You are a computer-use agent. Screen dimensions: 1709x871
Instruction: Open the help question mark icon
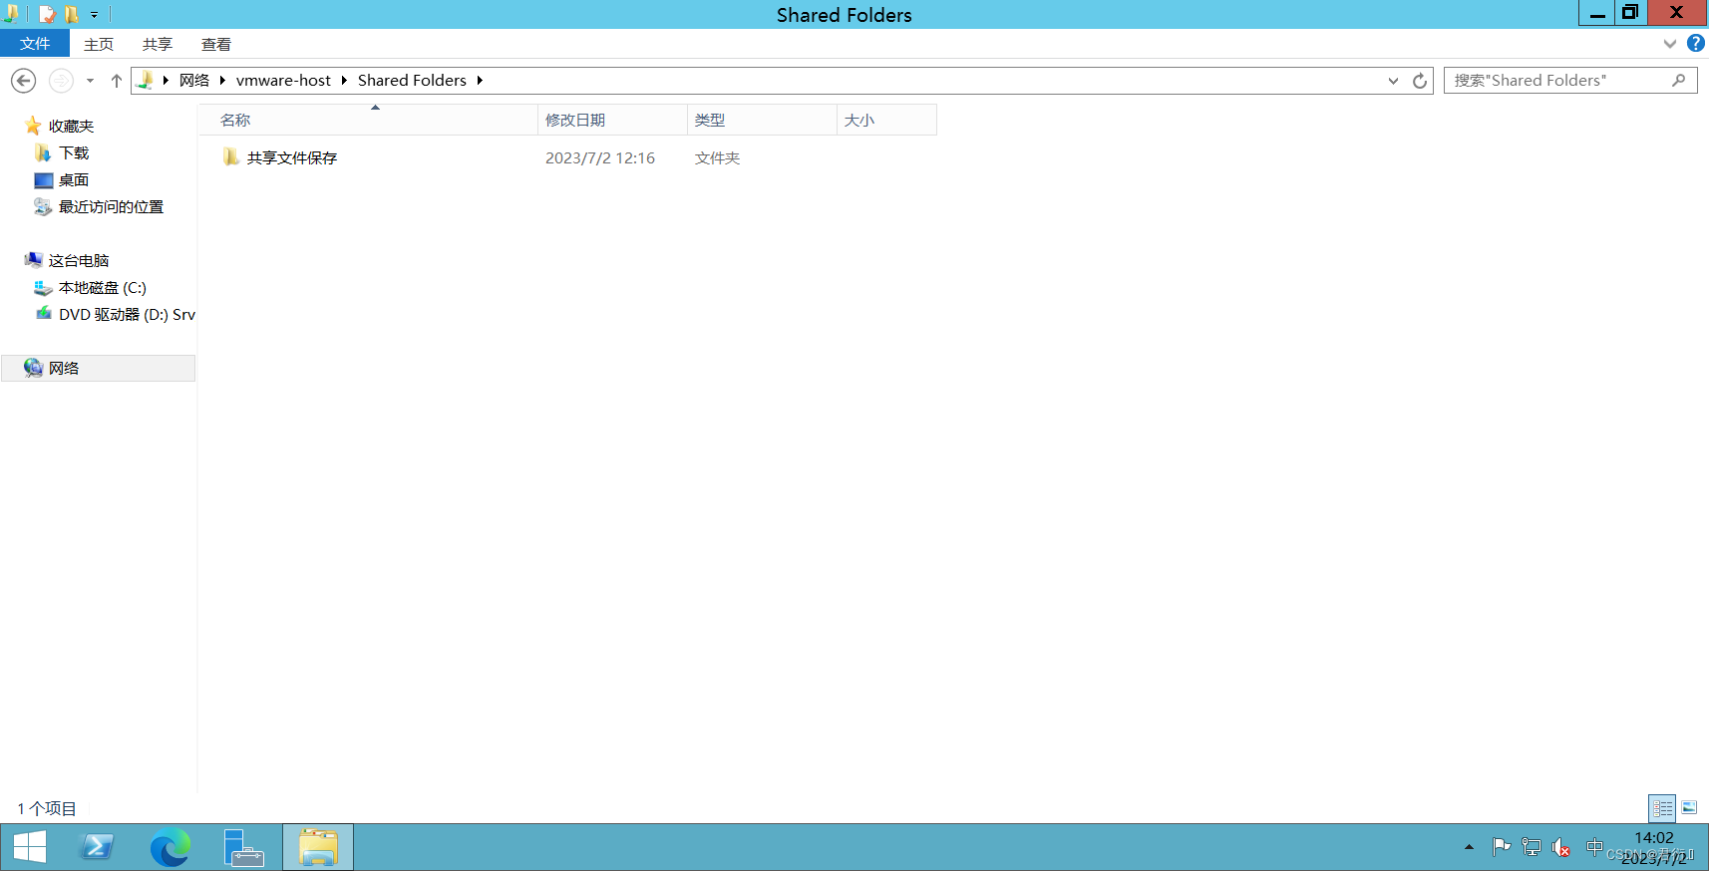(1696, 44)
